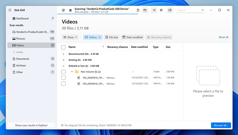Viewport: 238px width, 135px height.
Task: Check the New Volume (E) folder checkbox
Action: 63,72
